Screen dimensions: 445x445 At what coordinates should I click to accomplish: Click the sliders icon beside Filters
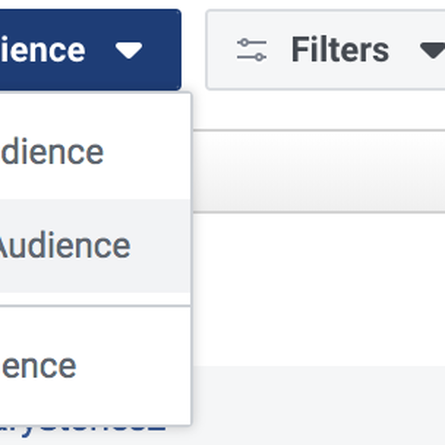click(x=252, y=50)
